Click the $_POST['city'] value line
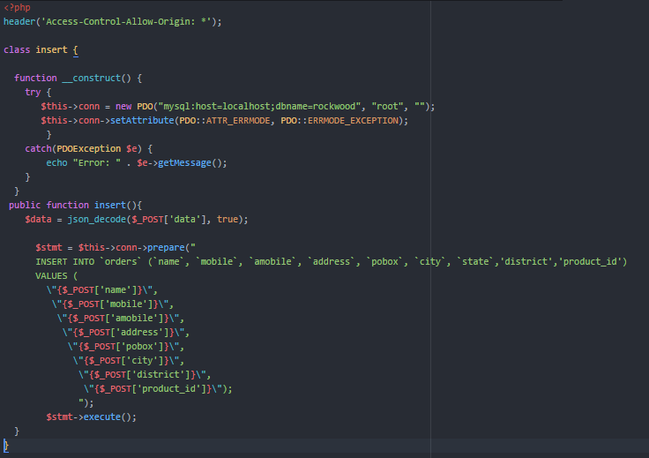Image resolution: width=649 pixels, height=458 pixels. point(129,360)
